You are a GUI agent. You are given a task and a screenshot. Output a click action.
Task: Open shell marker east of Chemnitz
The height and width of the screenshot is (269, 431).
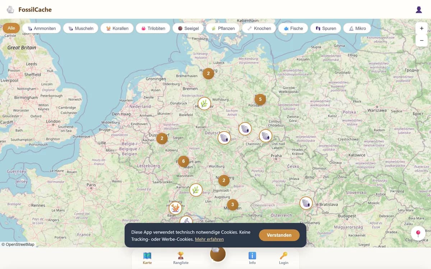265,136
